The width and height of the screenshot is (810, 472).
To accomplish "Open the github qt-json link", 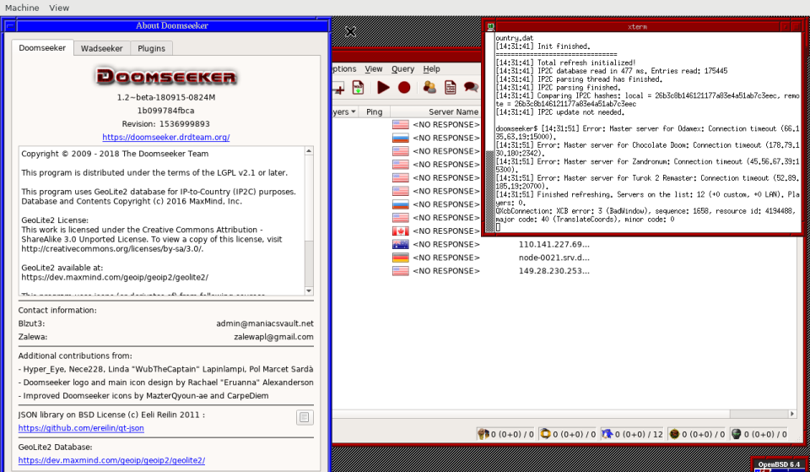I will pos(81,428).
